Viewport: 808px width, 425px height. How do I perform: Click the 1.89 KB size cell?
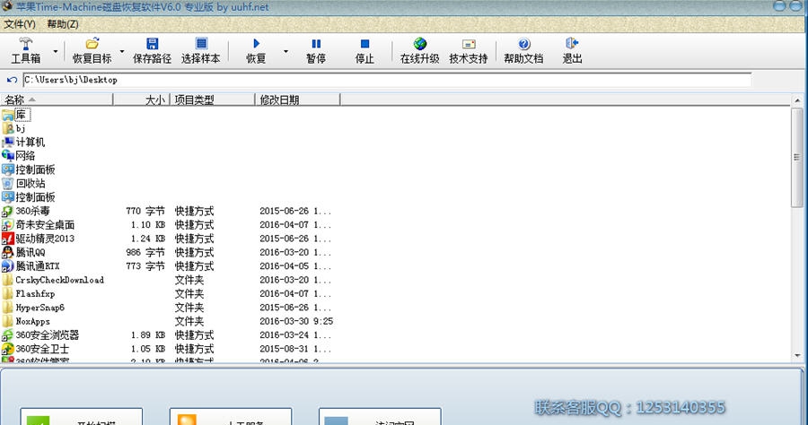pos(148,335)
